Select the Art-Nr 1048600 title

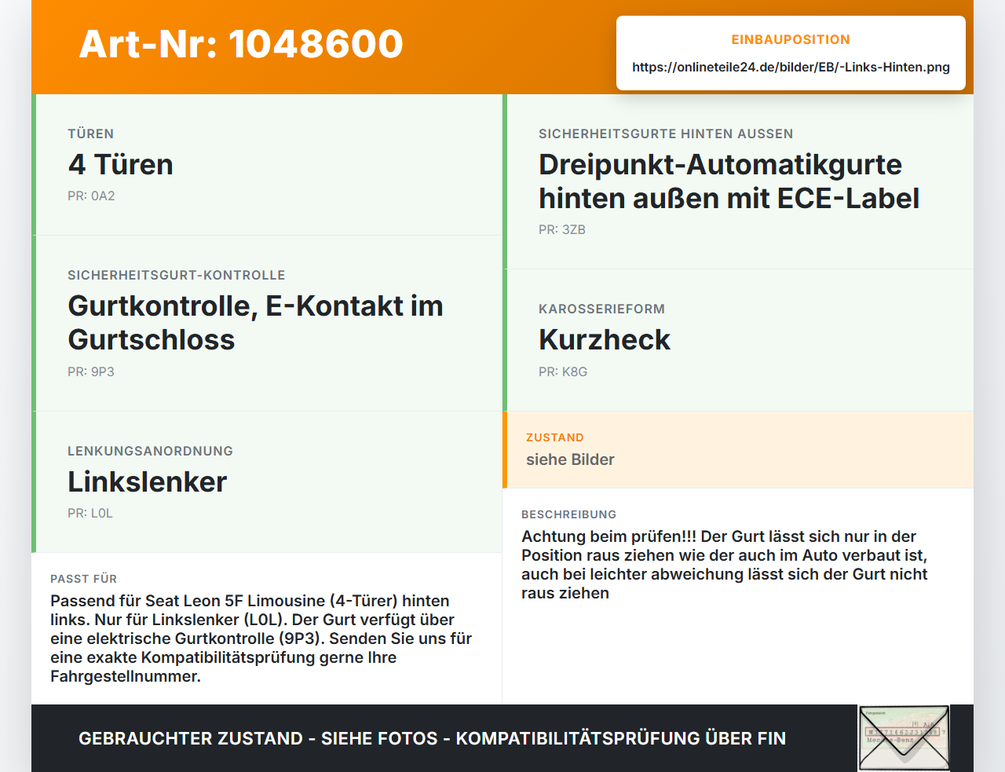pos(241,44)
